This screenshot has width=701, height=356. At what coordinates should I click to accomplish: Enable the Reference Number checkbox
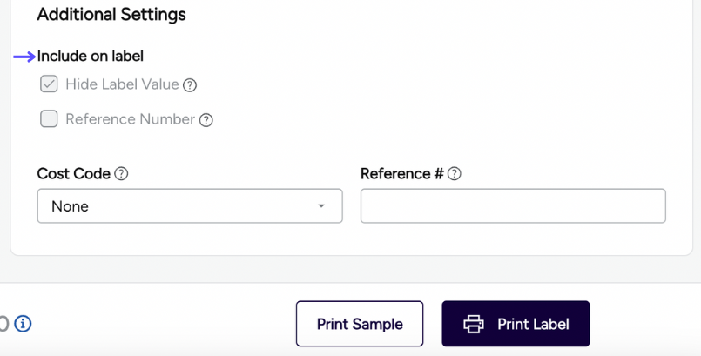pos(49,119)
